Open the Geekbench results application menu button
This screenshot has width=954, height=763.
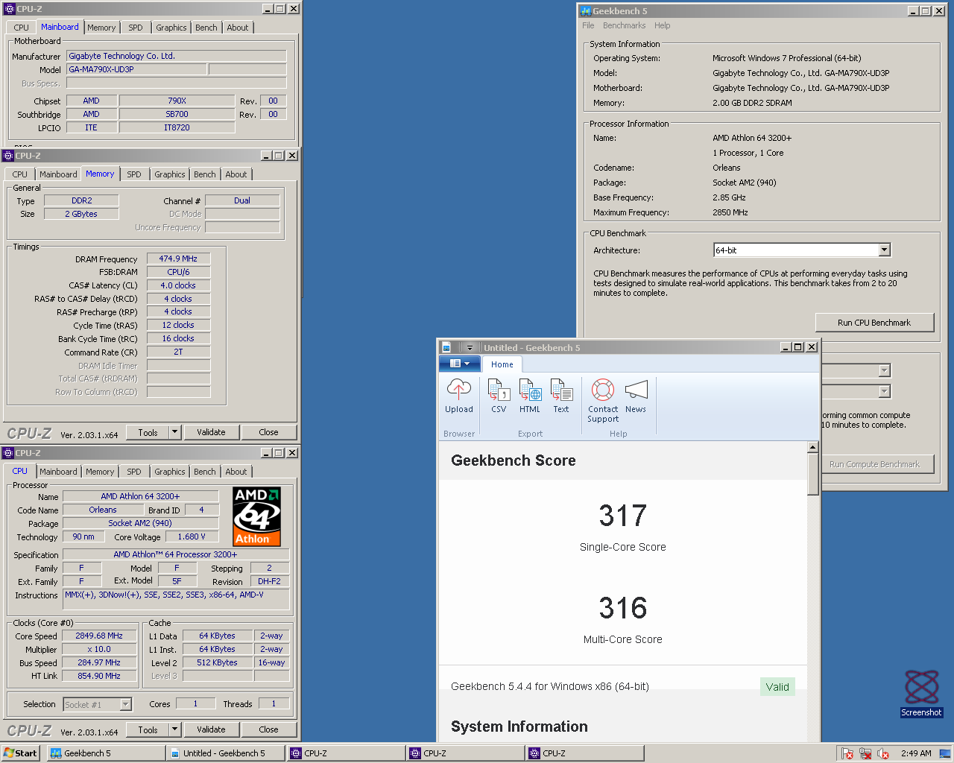[x=460, y=364]
